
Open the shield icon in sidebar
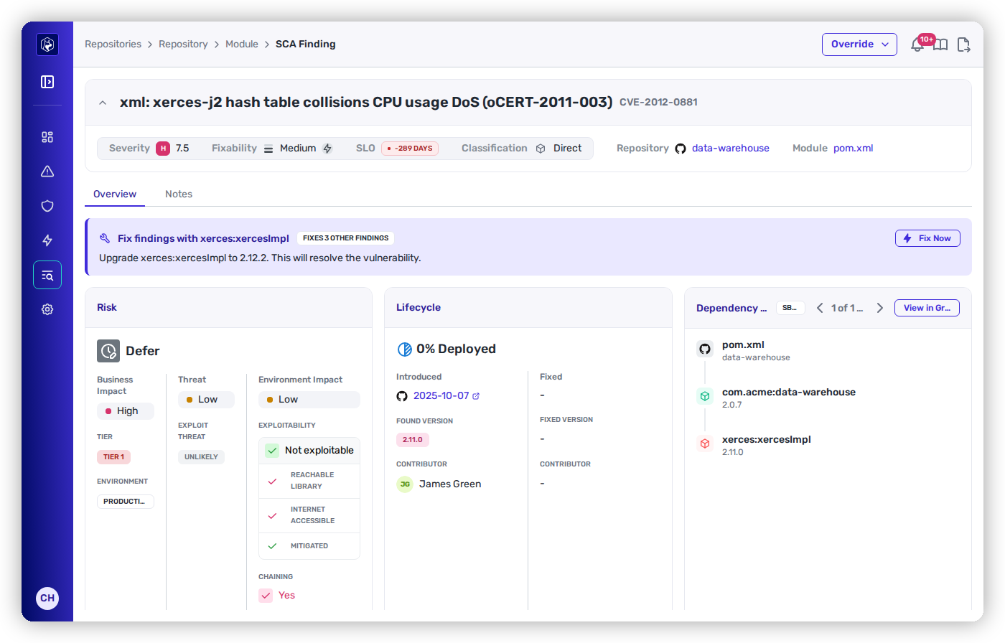pos(47,206)
